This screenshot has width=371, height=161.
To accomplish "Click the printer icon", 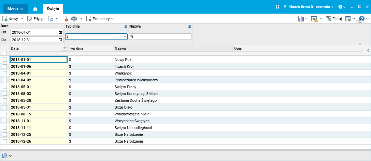I will [x=74, y=19].
